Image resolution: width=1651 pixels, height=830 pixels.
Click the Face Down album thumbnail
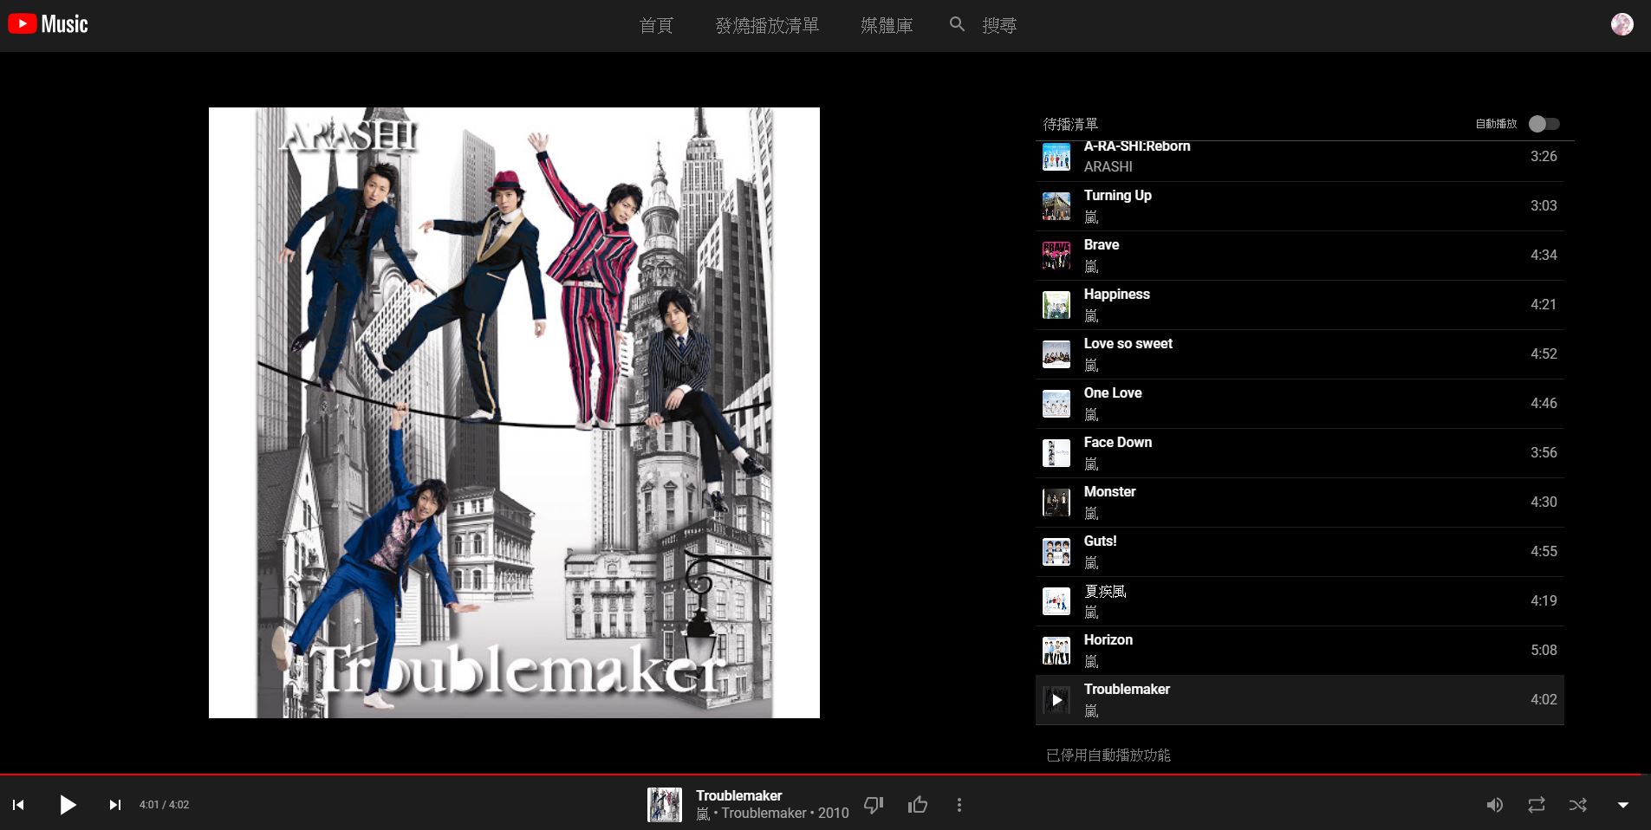click(1056, 453)
